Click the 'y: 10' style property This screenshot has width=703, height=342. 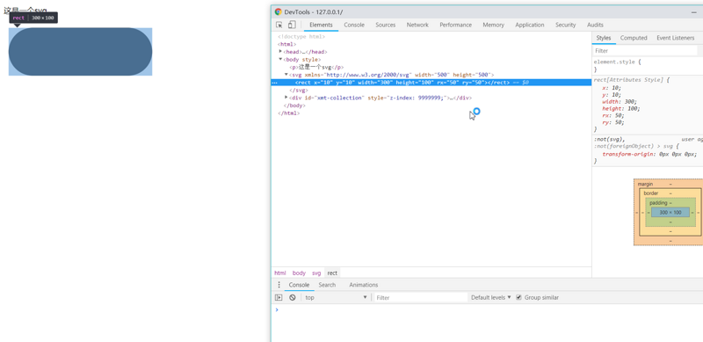click(612, 95)
